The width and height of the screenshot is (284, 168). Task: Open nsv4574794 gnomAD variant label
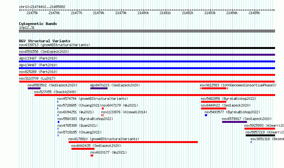(x=93, y=99)
